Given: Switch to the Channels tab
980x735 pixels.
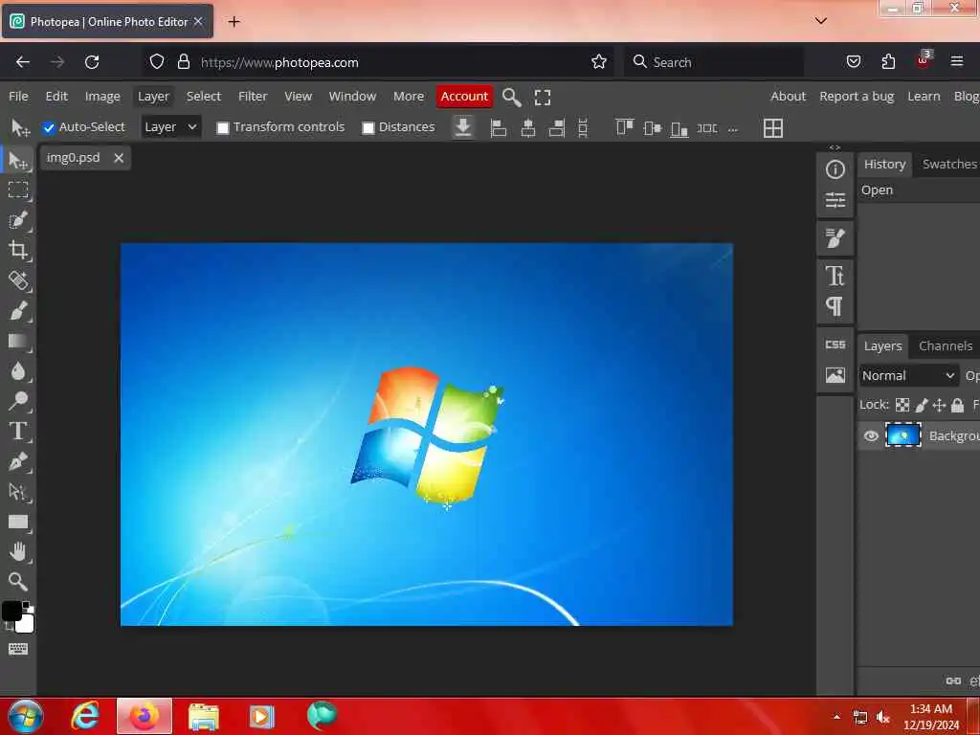Looking at the screenshot, I should (x=945, y=345).
